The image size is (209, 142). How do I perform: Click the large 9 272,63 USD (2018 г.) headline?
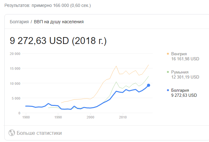click(x=58, y=41)
